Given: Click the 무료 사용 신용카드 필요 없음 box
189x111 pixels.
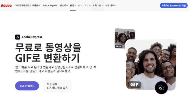Looking at the screenshot, I should click(57, 86).
